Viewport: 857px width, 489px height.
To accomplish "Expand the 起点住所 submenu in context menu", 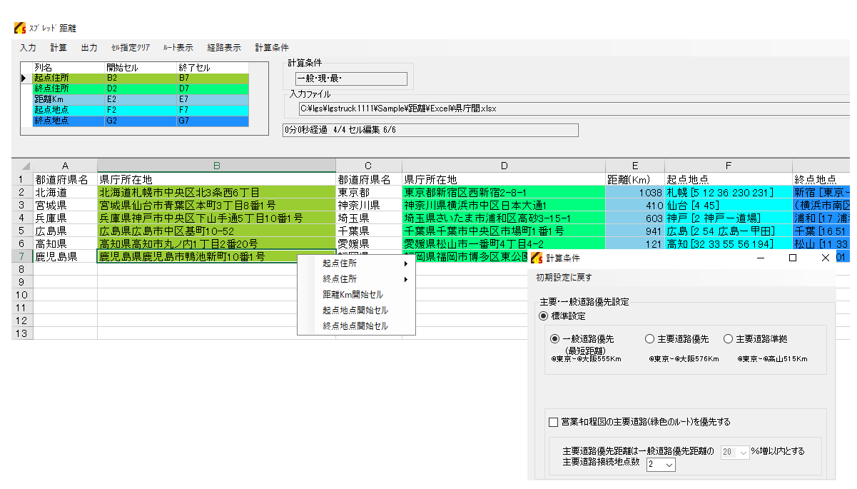I will 364,263.
